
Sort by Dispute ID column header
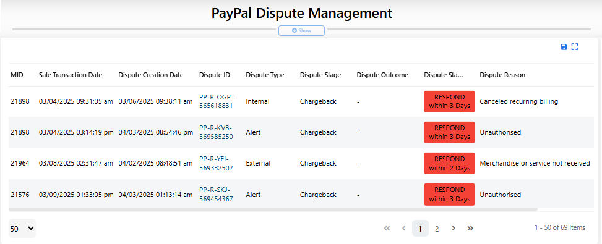(215, 75)
